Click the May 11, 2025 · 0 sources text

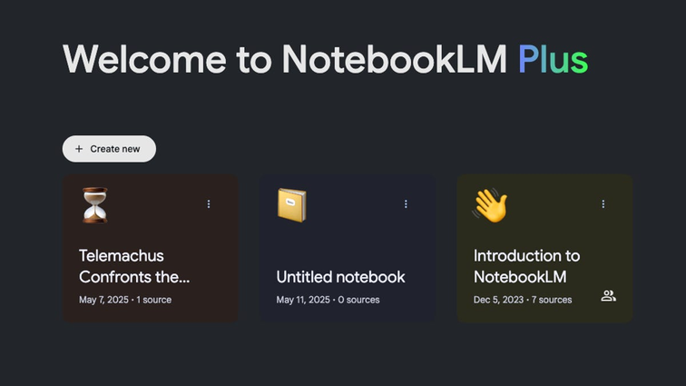(328, 300)
